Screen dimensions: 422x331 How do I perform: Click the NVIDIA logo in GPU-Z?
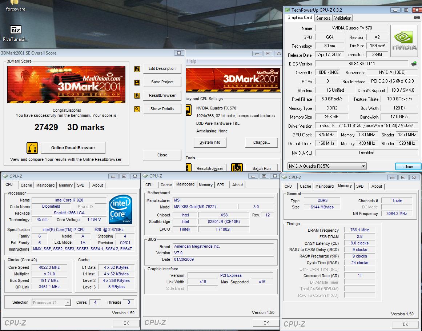tap(404, 41)
